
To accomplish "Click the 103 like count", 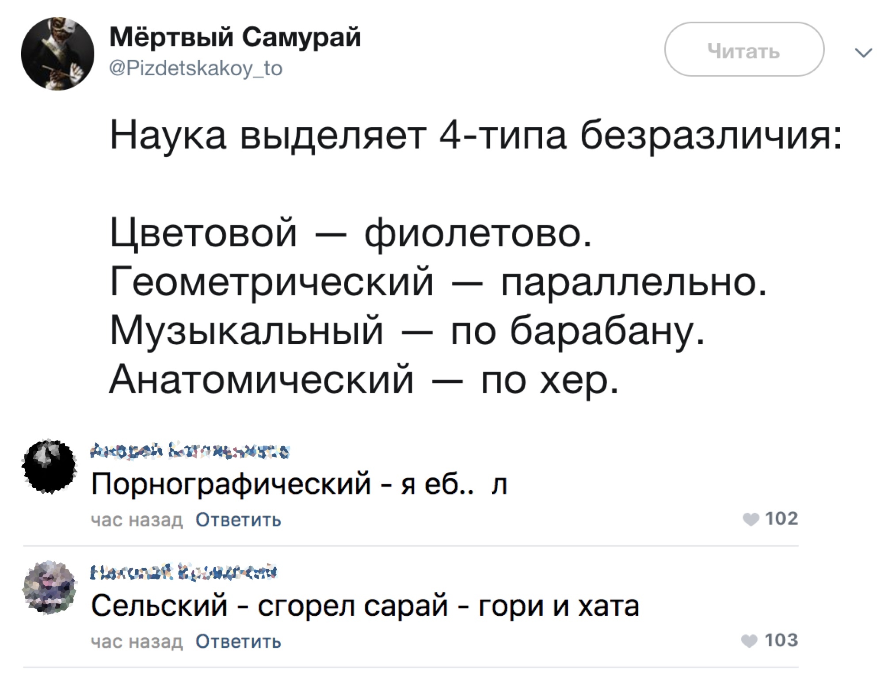I will tap(781, 640).
